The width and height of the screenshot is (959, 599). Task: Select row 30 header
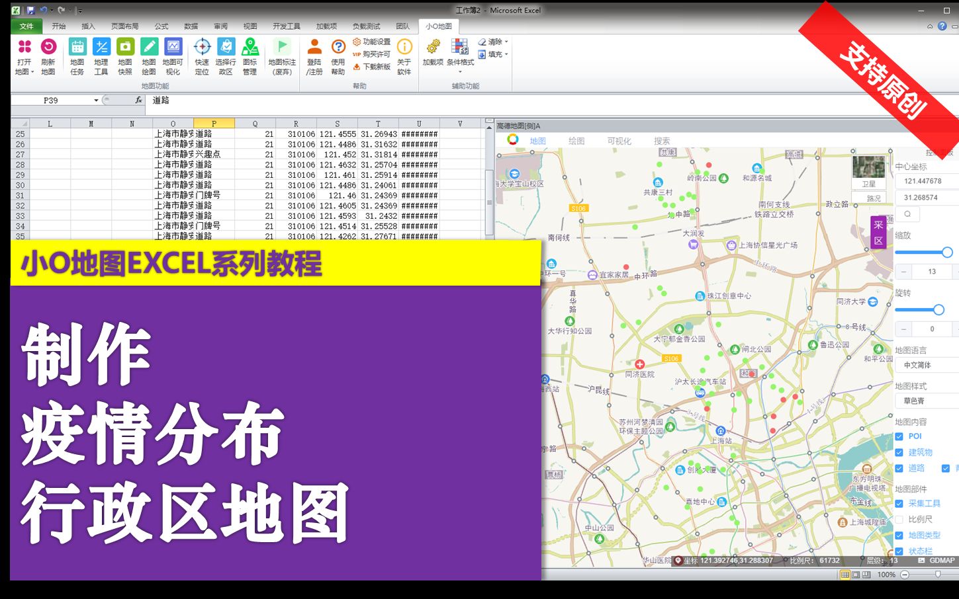tap(20, 185)
